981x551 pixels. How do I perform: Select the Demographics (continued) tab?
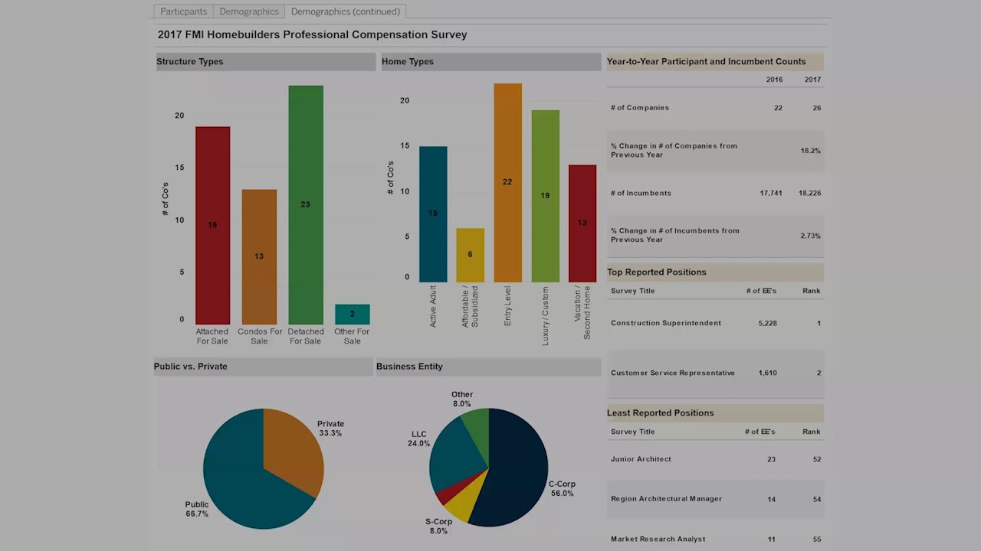345,11
